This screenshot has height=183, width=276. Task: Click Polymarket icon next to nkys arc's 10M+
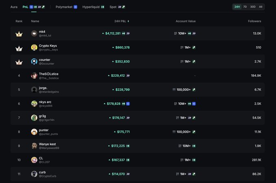194,104
